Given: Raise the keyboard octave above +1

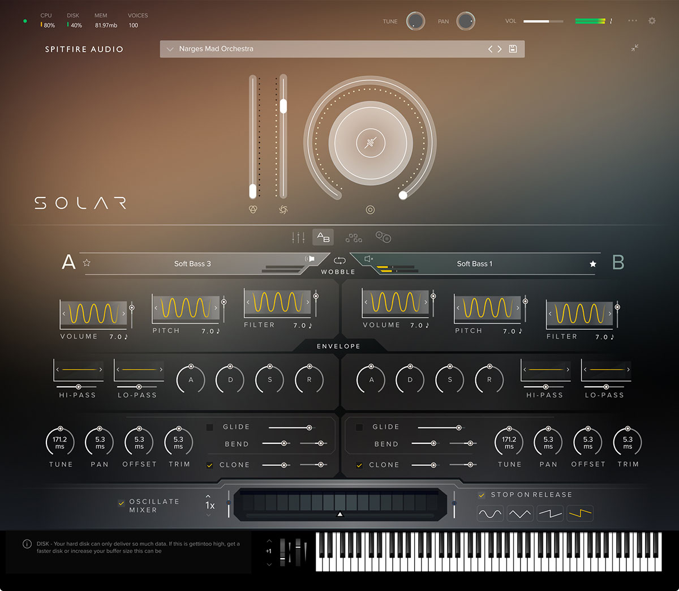Looking at the screenshot, I should [x=269, y=541].
